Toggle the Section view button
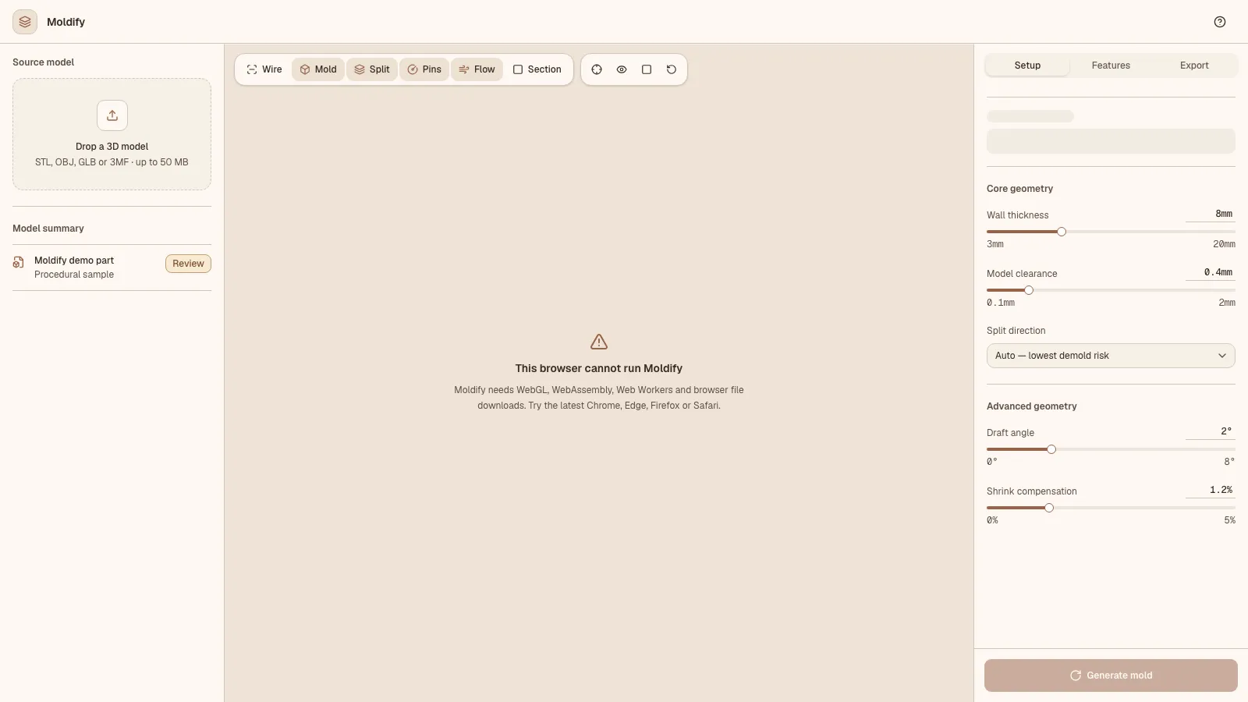 click(537, 69)
